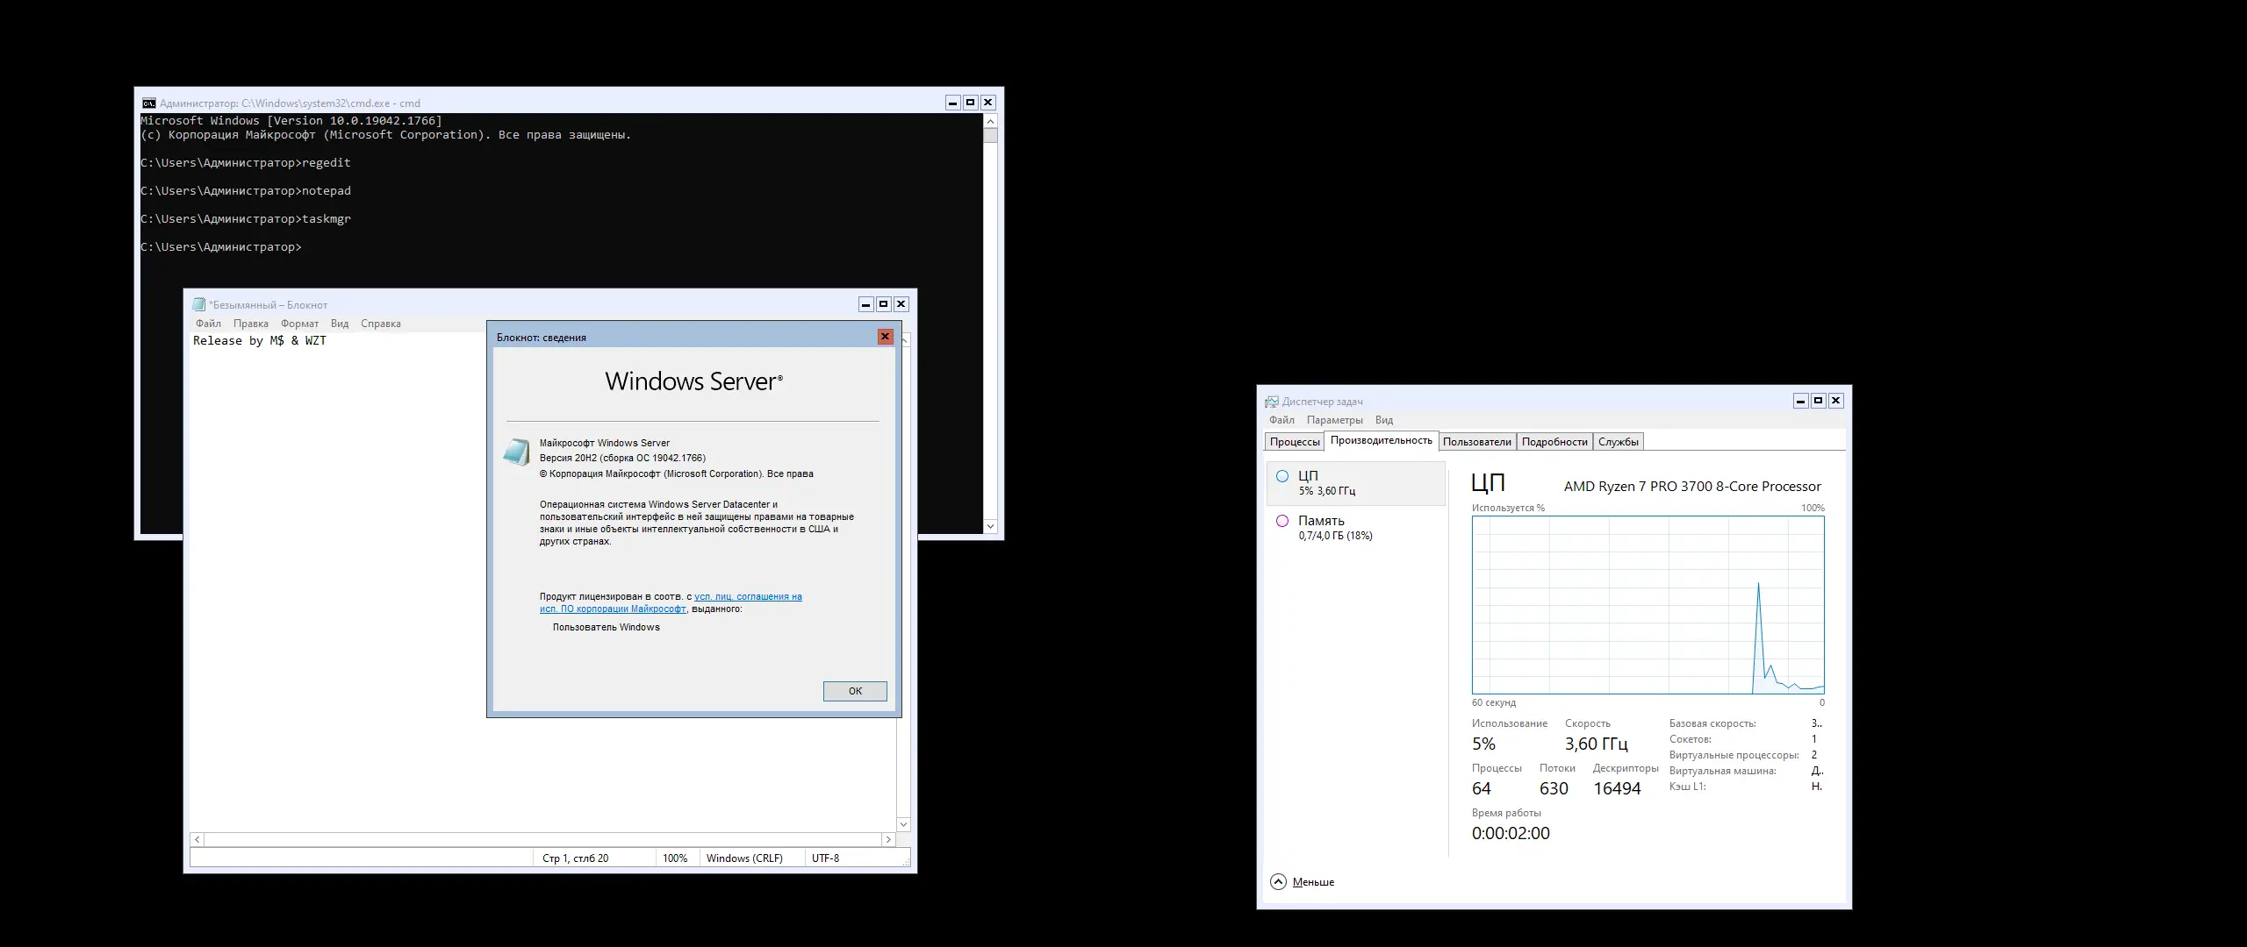Click the CPU usage graph
This screenshot has width=2247, height=947.
tap(1648, 605)
